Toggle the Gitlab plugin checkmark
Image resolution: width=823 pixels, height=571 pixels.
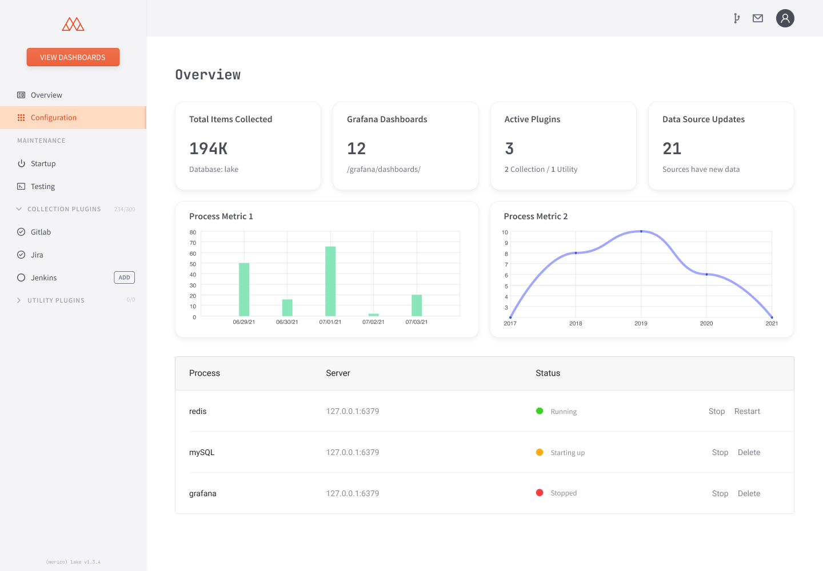click(x=21, y=232)
